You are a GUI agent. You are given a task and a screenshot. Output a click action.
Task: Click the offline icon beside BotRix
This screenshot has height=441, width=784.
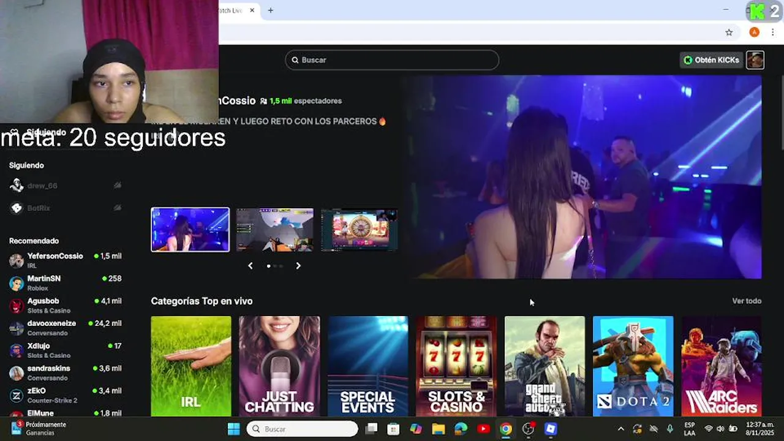117,208
